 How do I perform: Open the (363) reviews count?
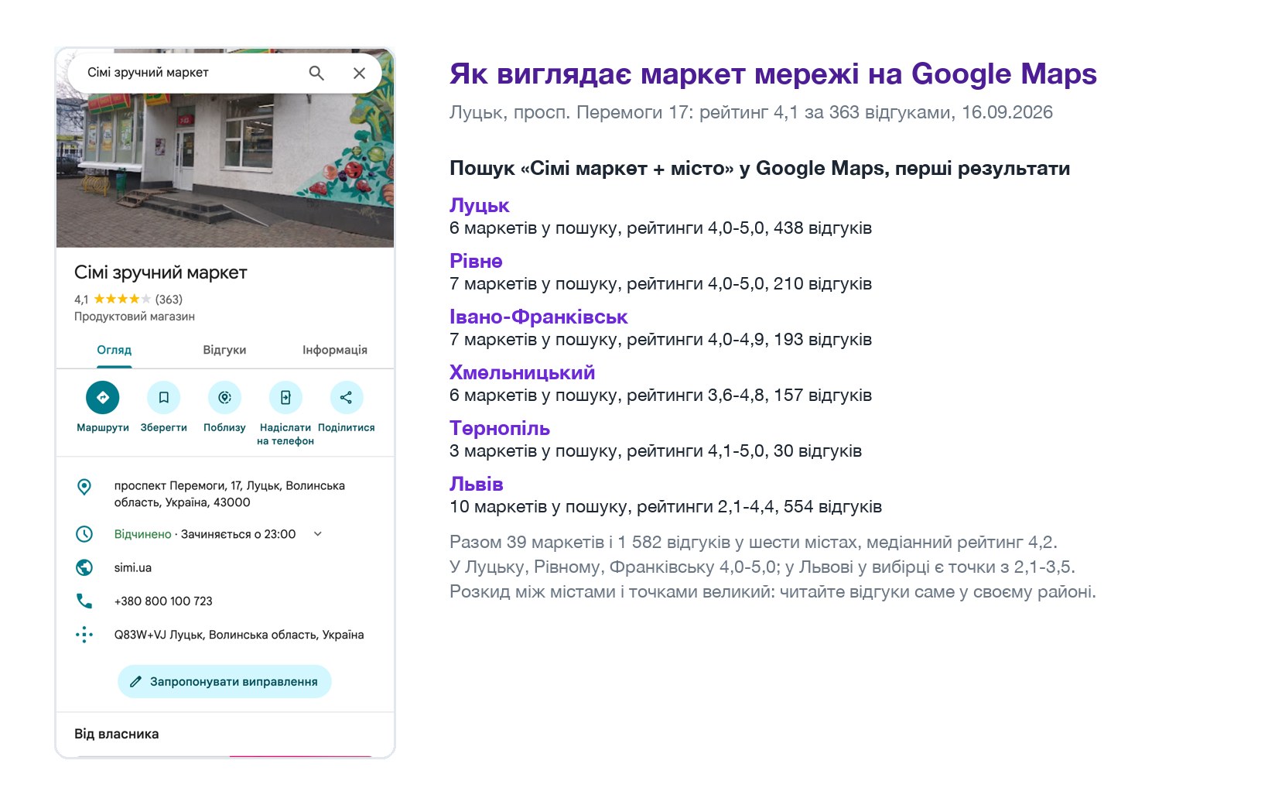point(169,299)
